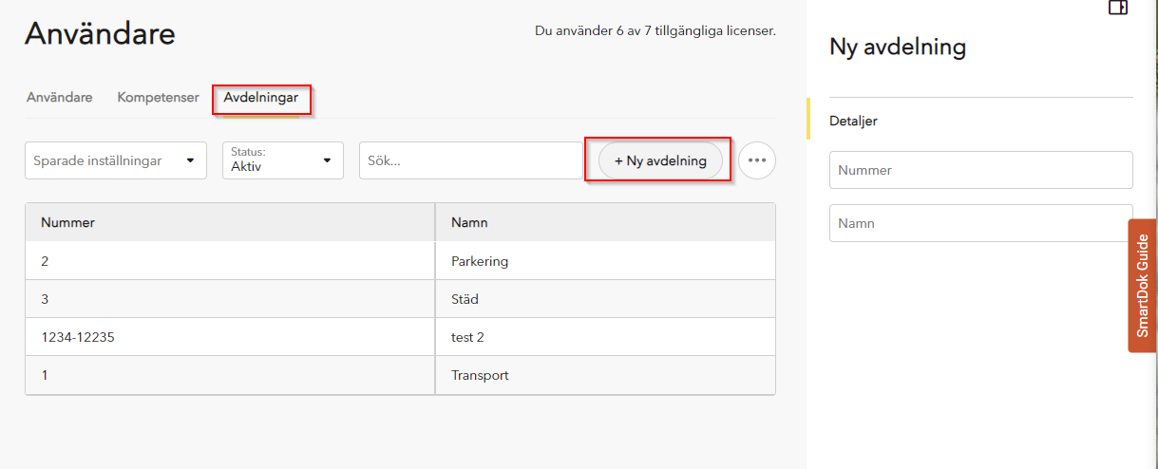Open the three-dots more options menu

[x=757, y=160]
